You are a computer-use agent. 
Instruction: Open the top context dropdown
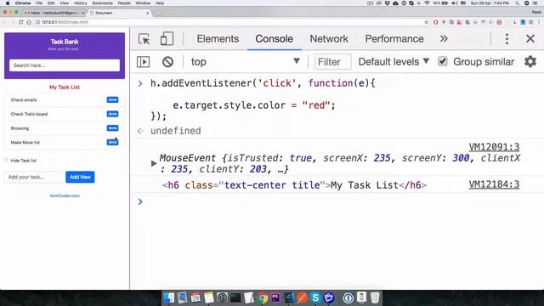coord(245,62)
